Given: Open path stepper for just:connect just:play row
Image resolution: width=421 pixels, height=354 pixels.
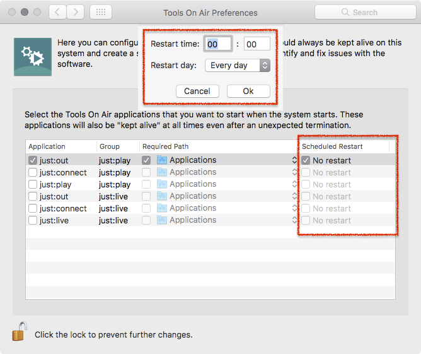Looking at the screenshot, I should 294,172.
